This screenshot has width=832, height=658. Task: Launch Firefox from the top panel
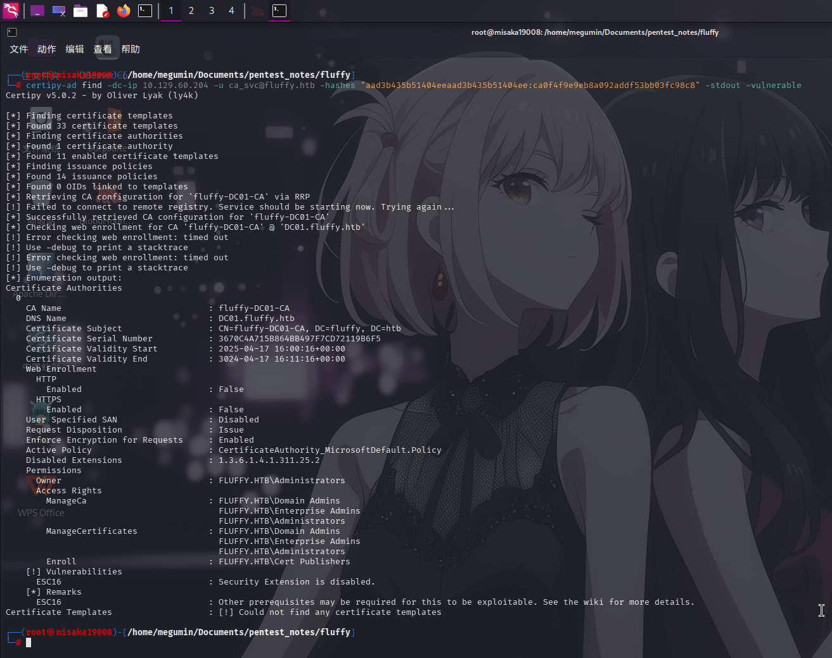tap(124, 11)
